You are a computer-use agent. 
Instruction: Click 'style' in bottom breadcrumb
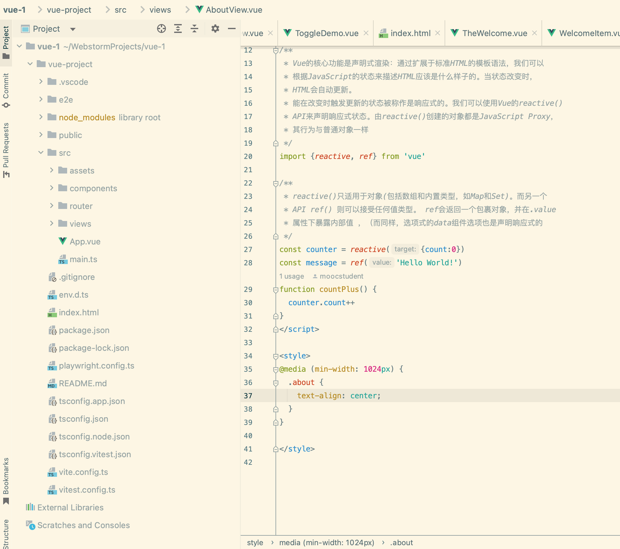[x=255, y=543]
